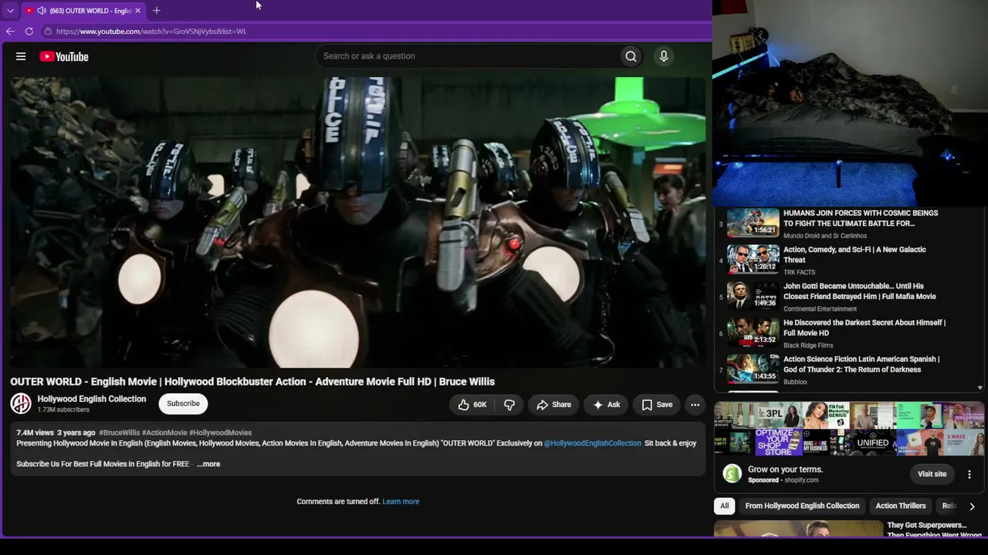Select the All filter chip
Screen dimensions: 988x555
click(x=724, y=506)
